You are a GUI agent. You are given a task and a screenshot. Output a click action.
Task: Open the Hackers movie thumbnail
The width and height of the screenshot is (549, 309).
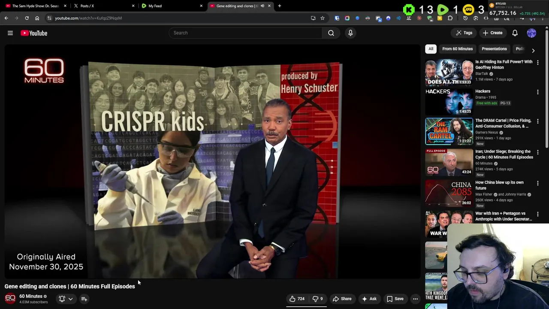(x=449, y=102)
